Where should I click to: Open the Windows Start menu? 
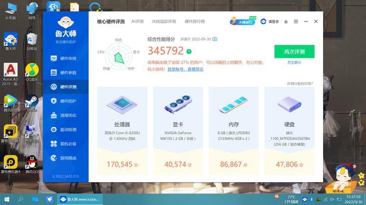7,199
